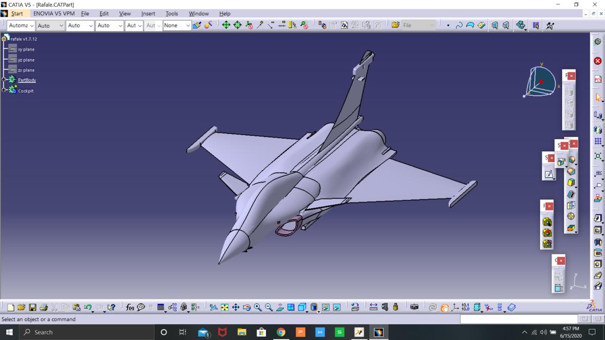
Task: Click the Save icon in bottom toolbar
Action: coord(32,307)
